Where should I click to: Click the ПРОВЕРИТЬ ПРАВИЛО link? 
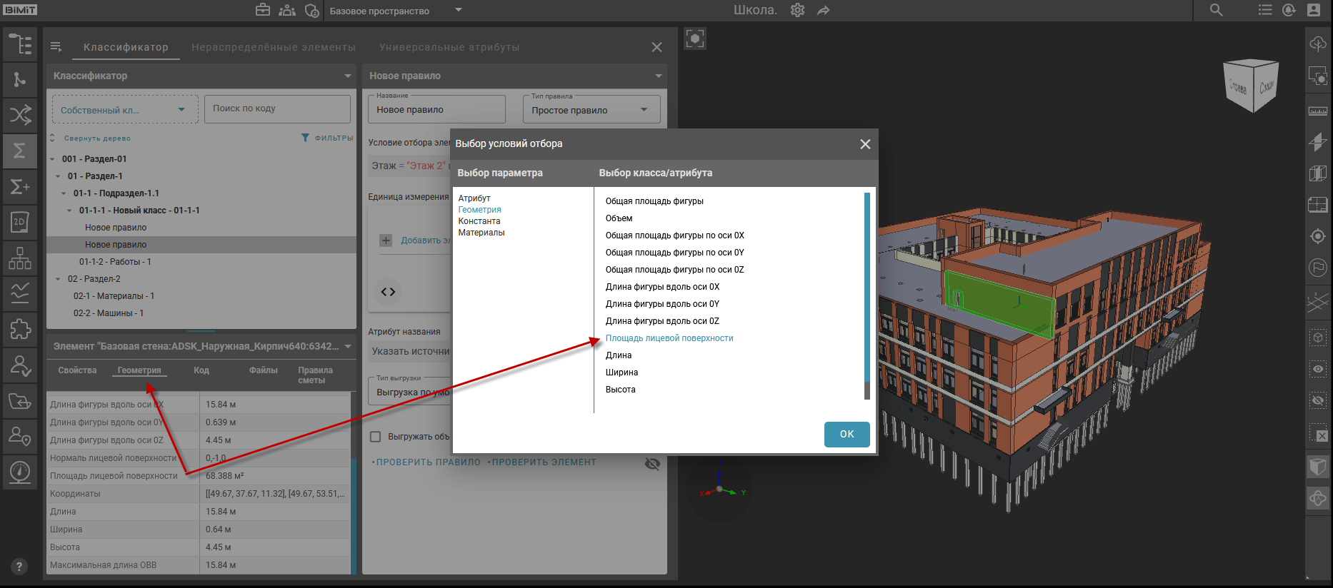point(428,462)
